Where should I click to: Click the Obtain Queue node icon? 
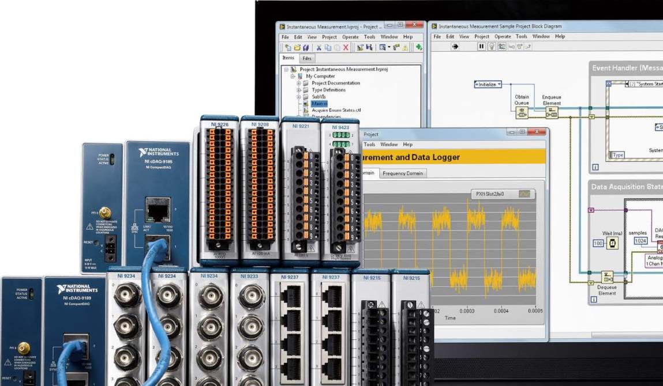click(522, 112)
